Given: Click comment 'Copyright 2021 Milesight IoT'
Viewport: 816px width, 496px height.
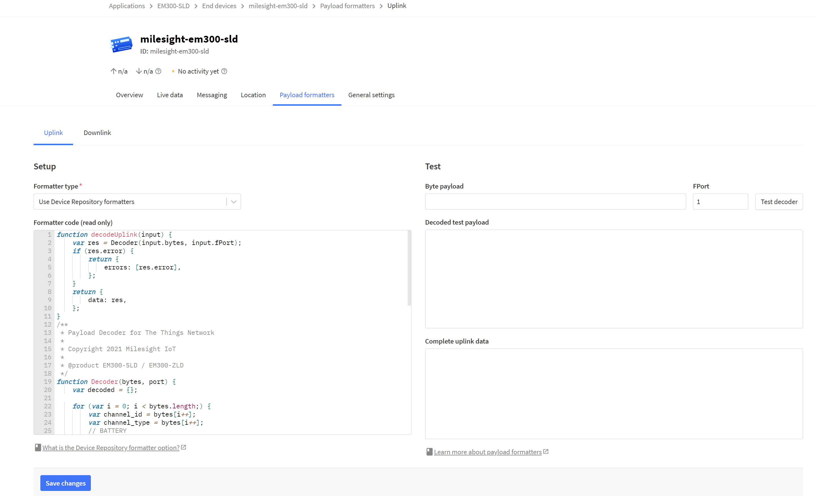Looking at the screenshot, I should pos(122,349).
